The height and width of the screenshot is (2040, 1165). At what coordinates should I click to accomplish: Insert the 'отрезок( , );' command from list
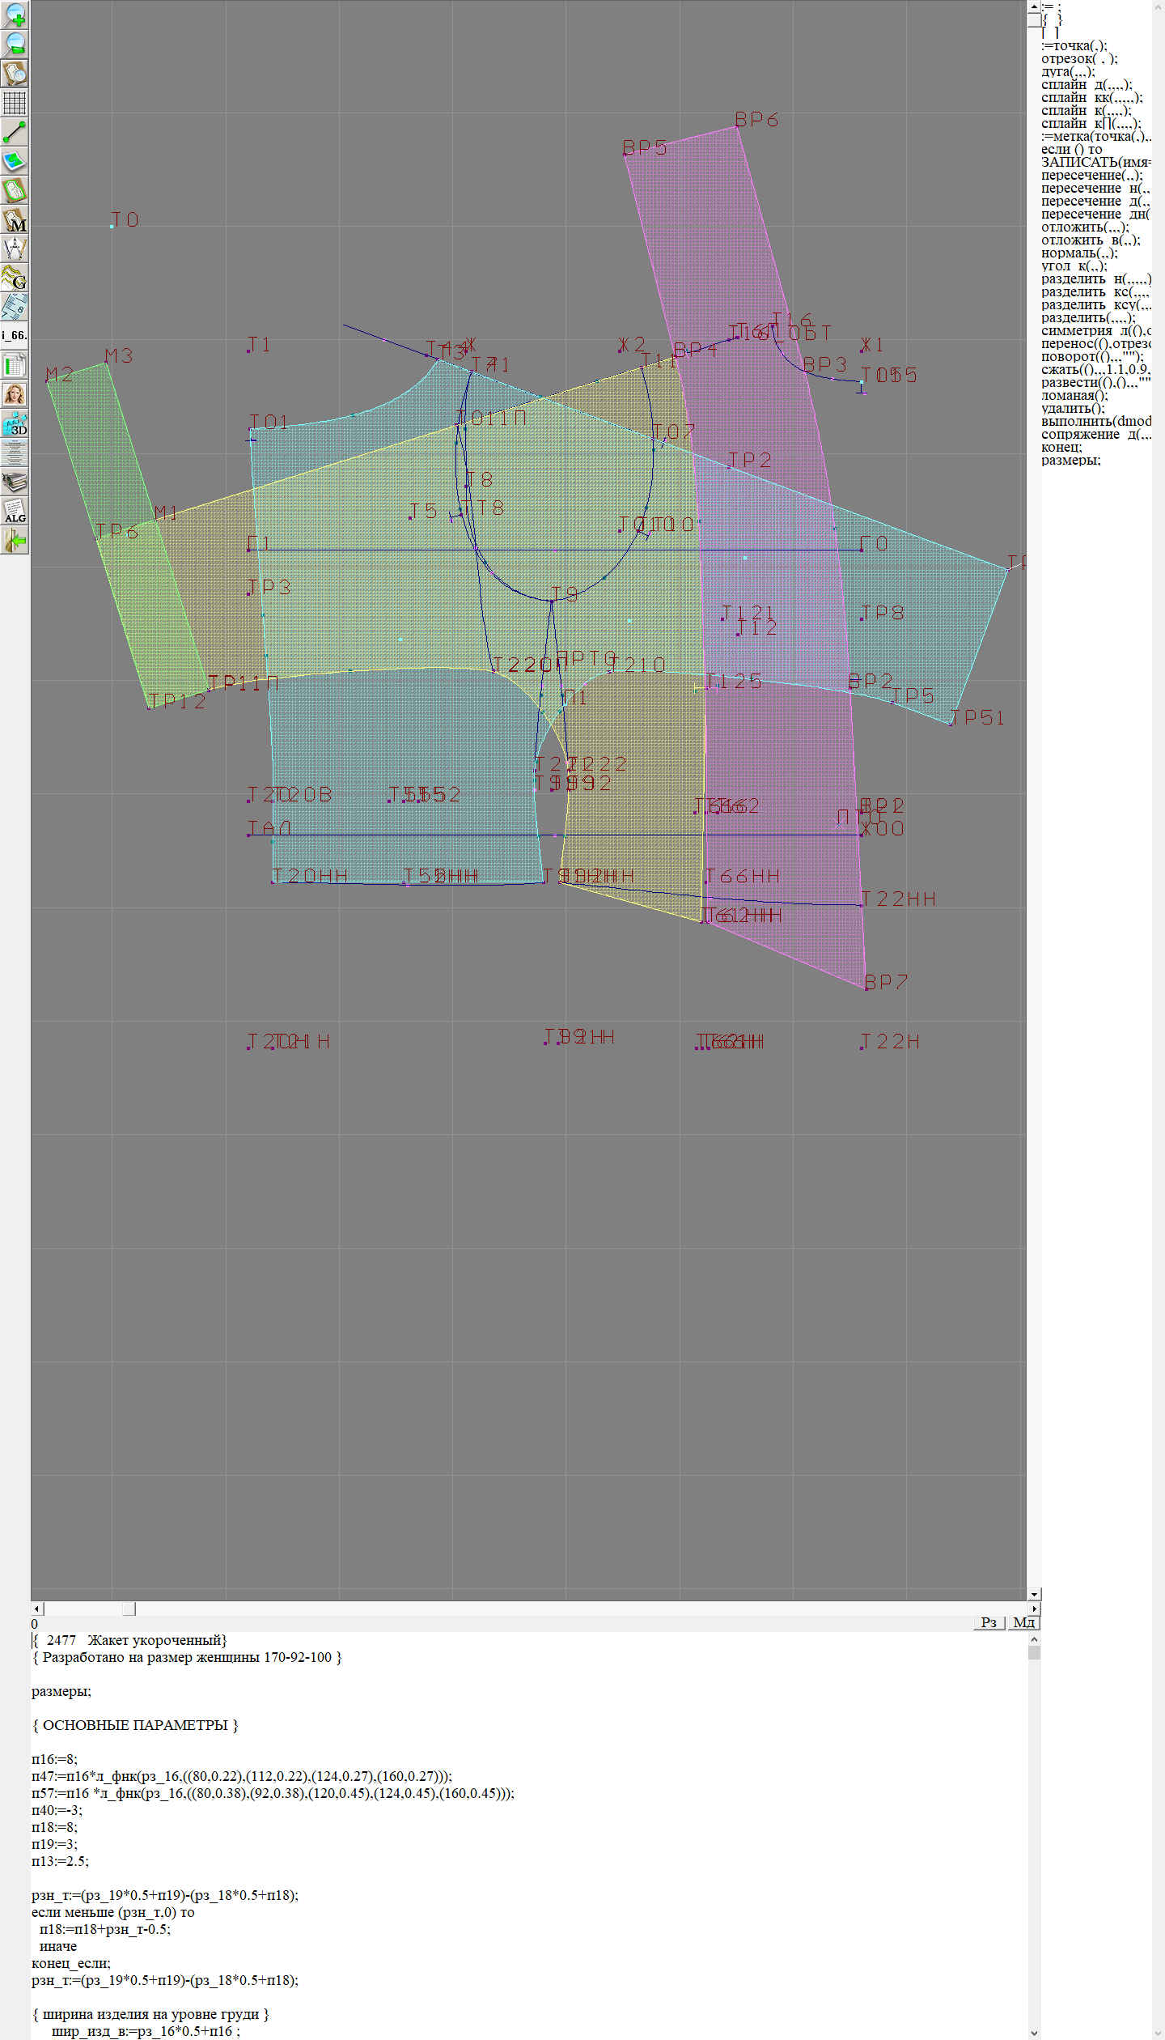coord(1078,58)
